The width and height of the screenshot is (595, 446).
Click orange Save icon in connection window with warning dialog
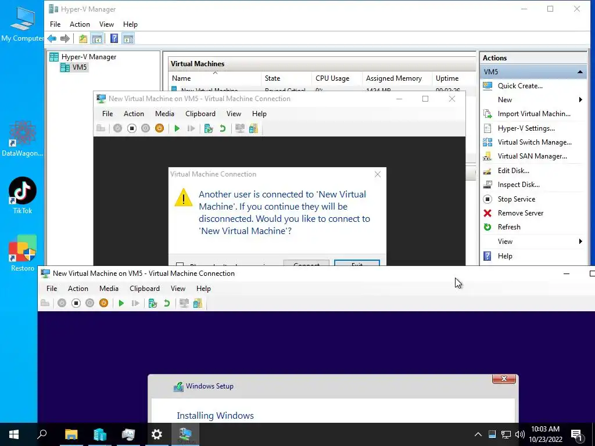(159, 128)
